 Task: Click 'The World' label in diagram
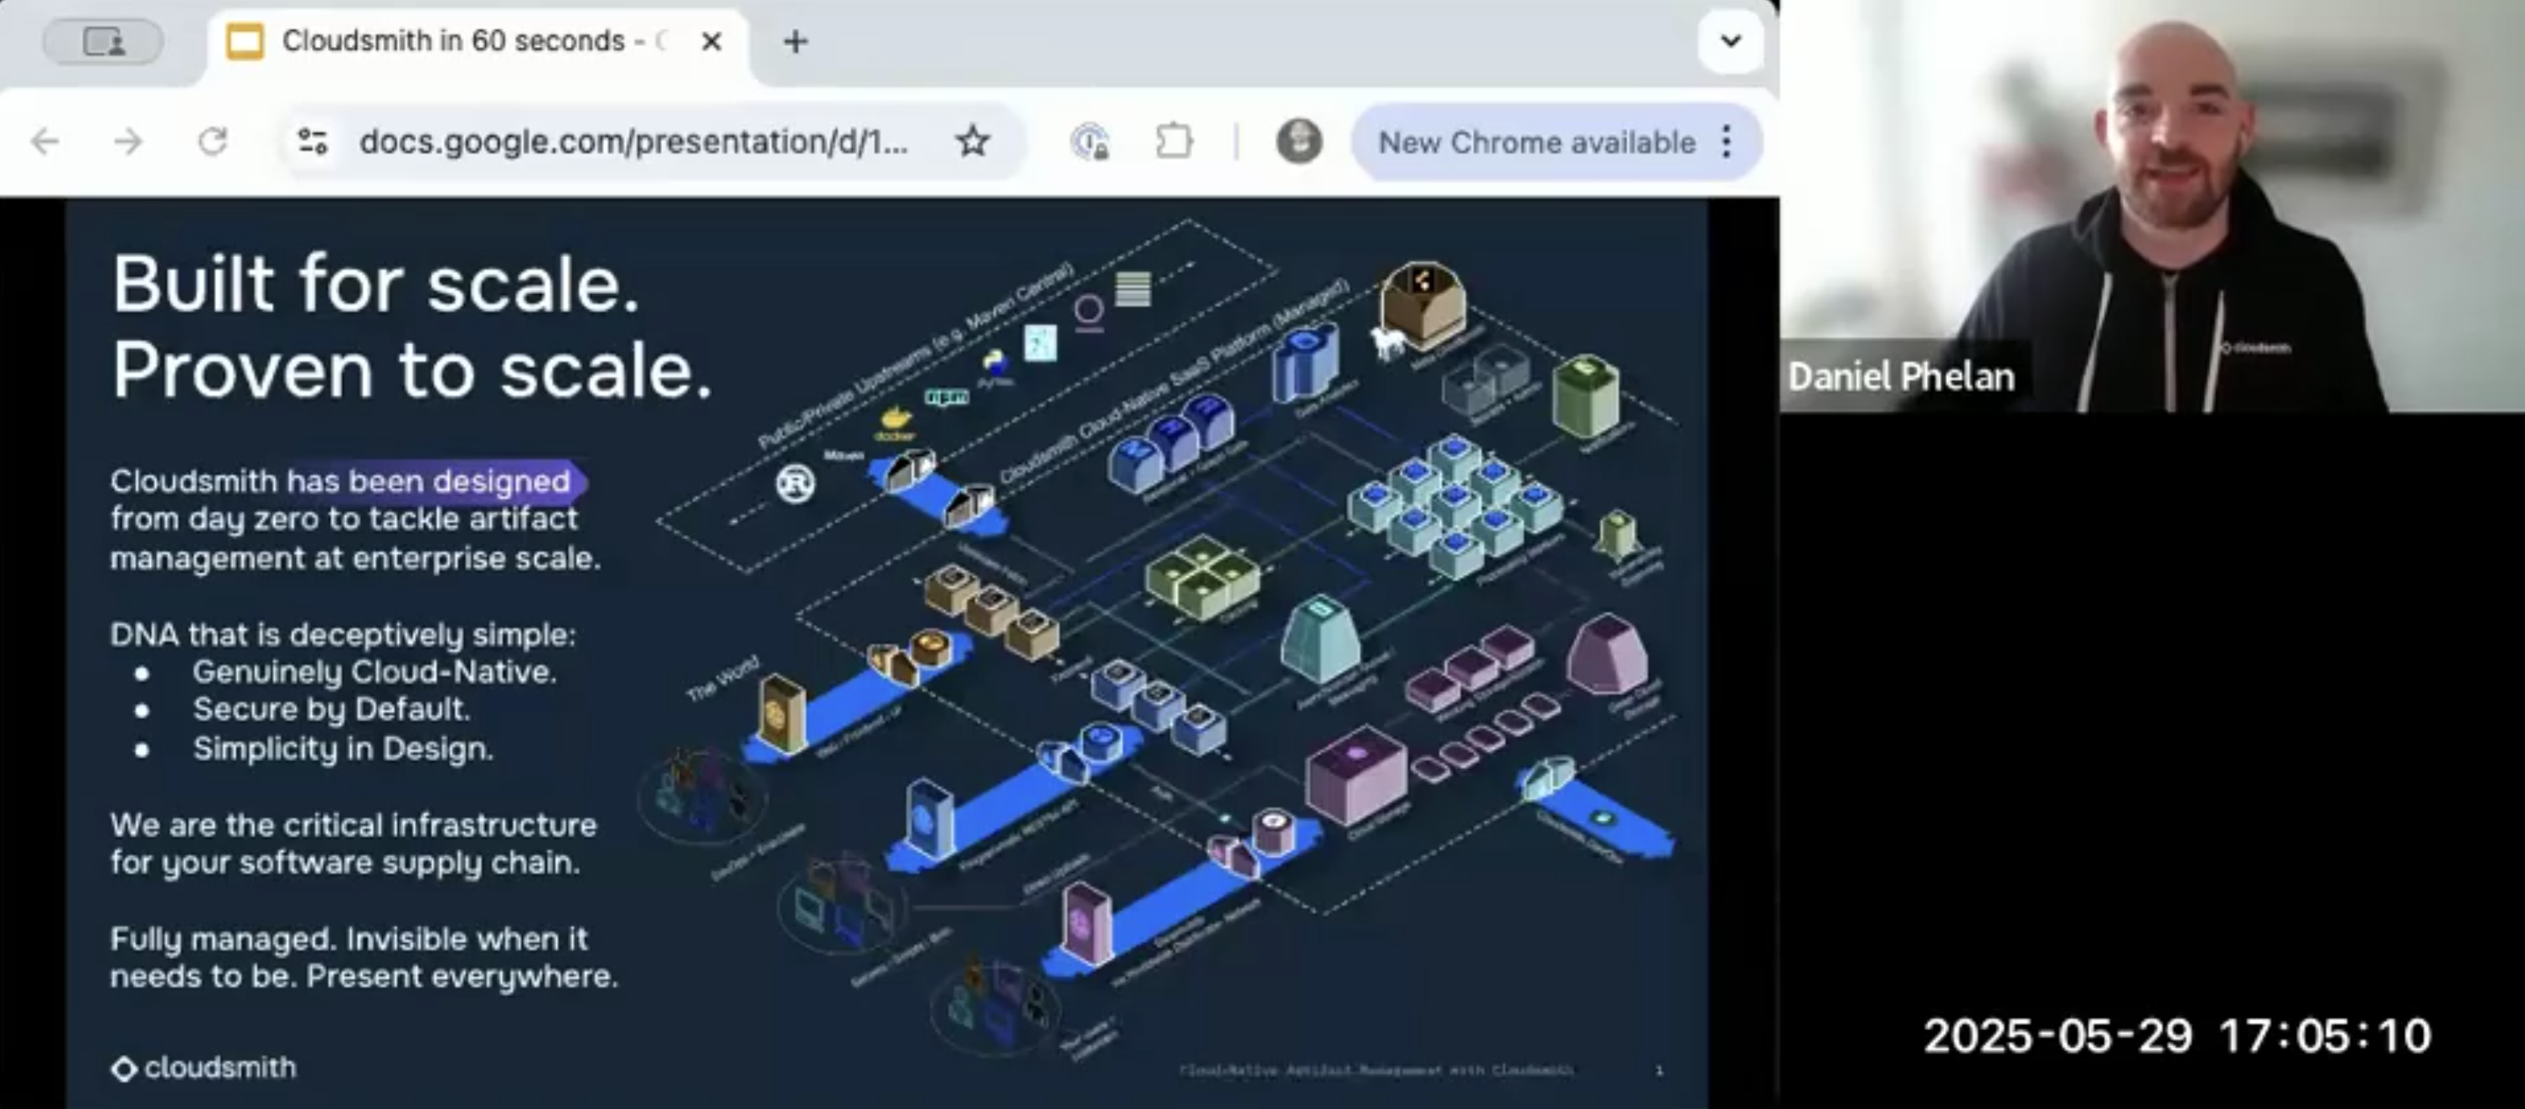coord(722,679)
